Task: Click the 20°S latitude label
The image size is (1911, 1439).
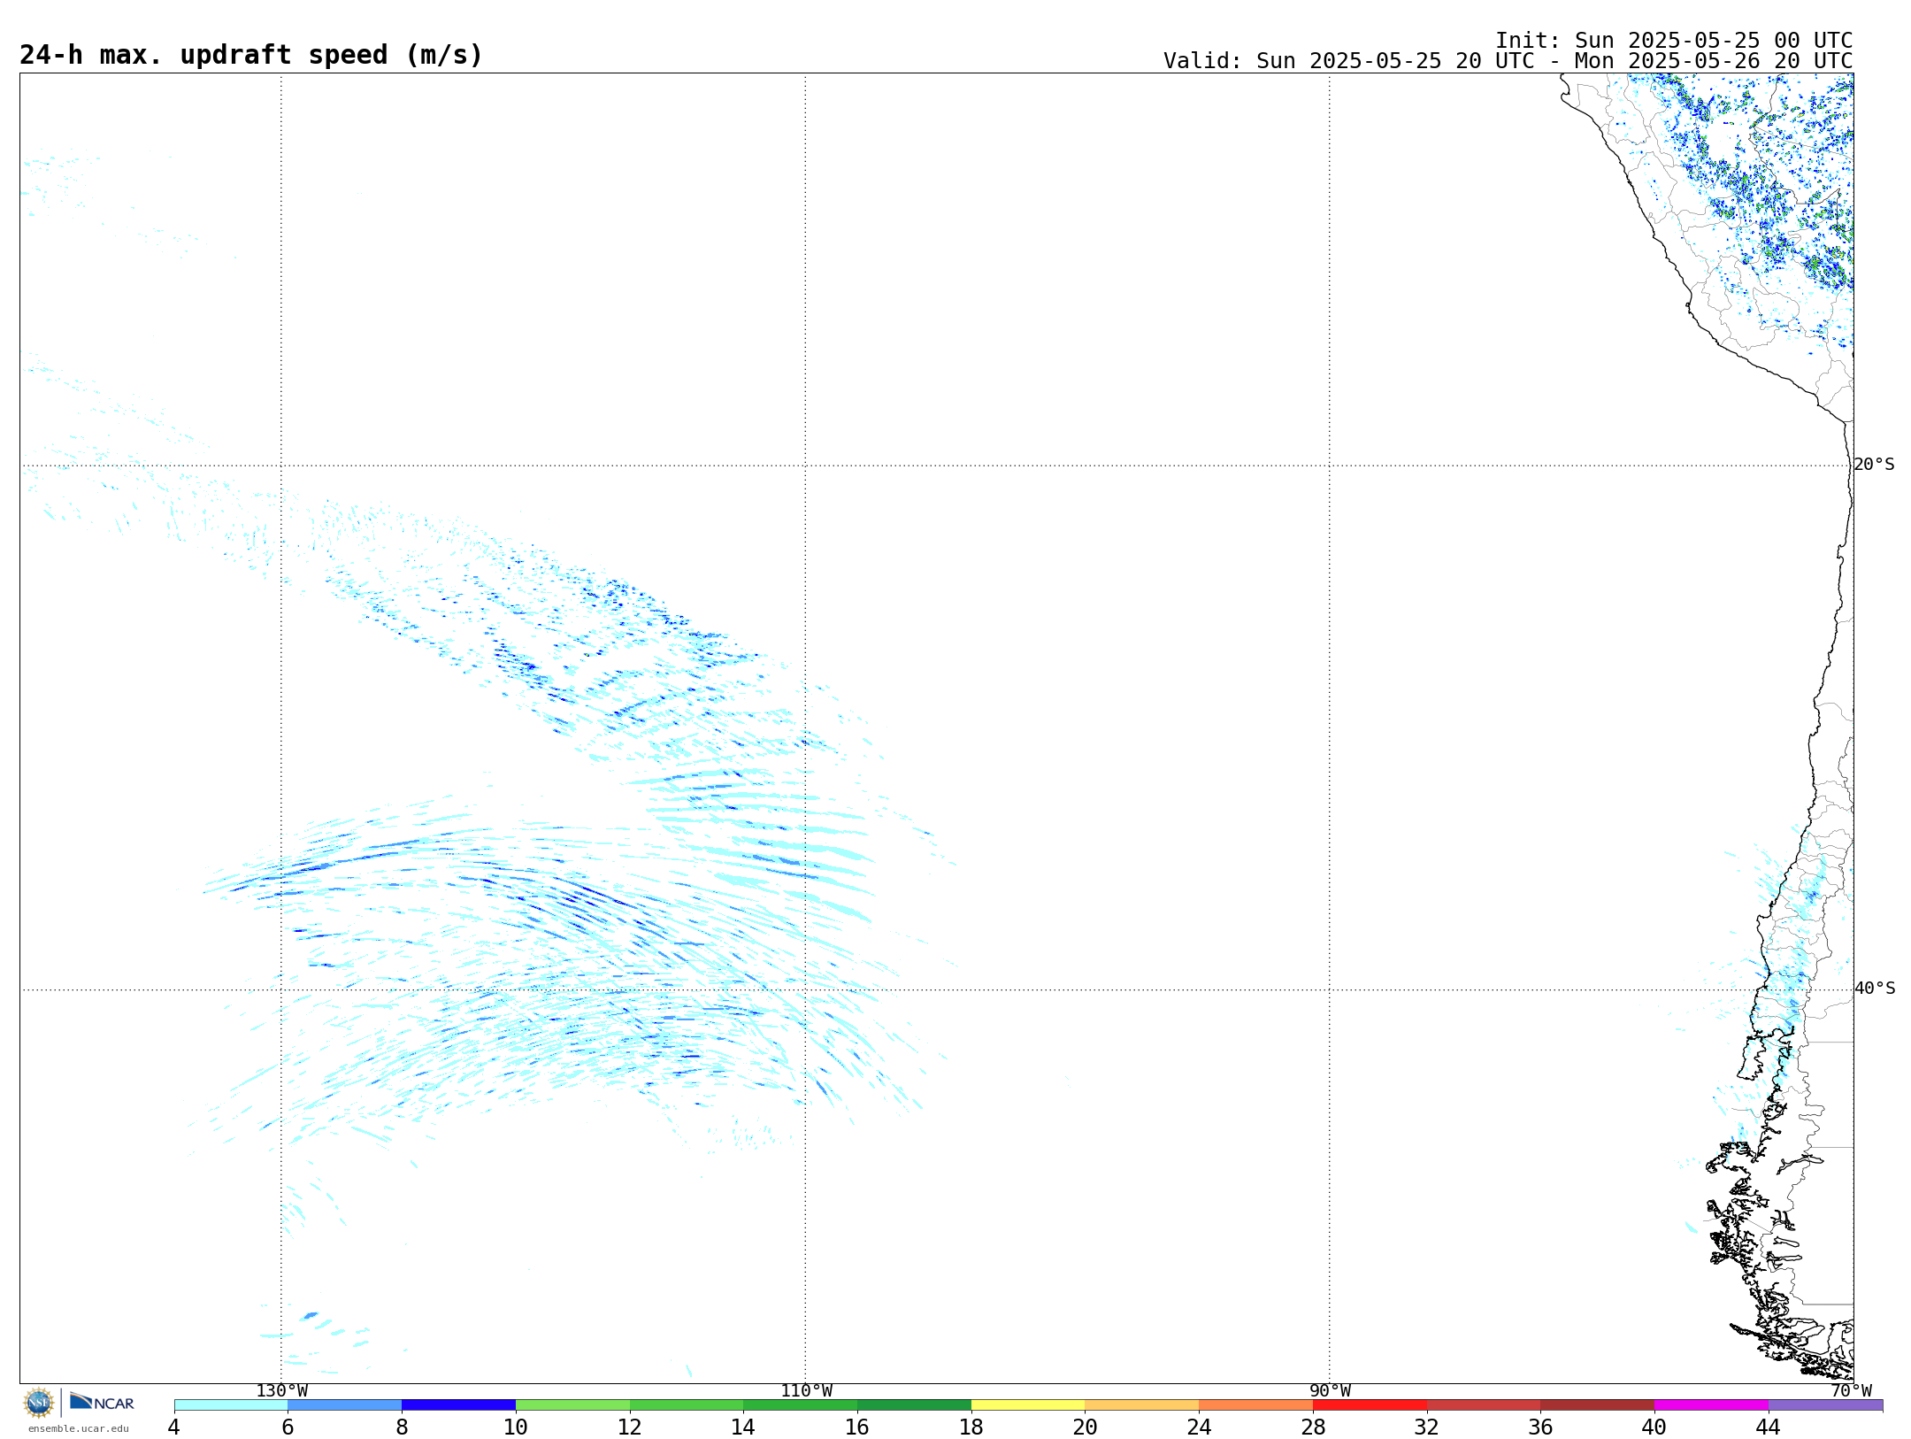Action: (1874, 465)
